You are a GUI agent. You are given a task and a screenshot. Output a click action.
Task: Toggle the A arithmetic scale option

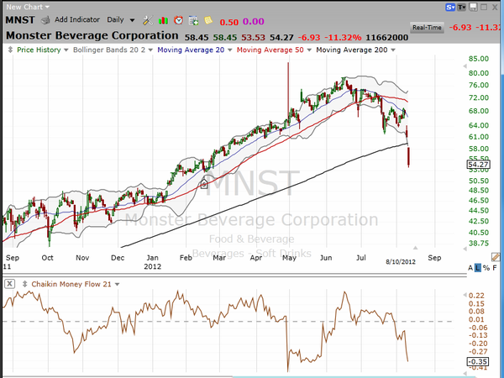point(472,266)
